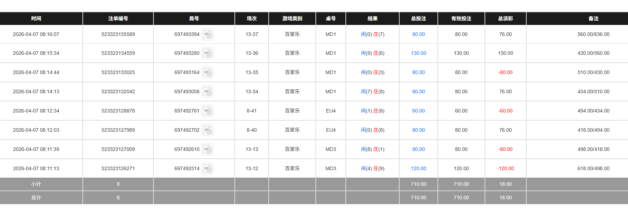Click the 时间 column header
The image size is (628, 215).
(36, 19)
